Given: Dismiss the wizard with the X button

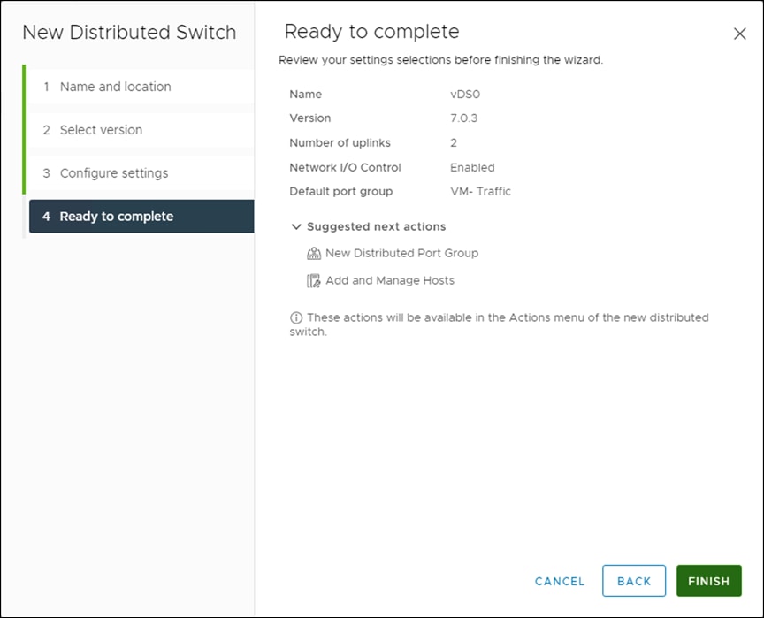Looking at the screenshot, I should click(x=740, y=34).
